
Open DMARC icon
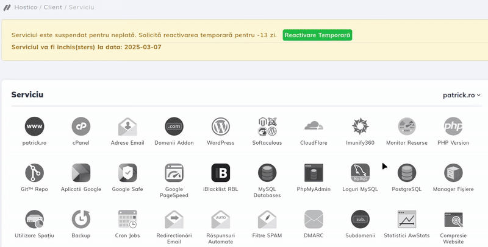[314, 219]
